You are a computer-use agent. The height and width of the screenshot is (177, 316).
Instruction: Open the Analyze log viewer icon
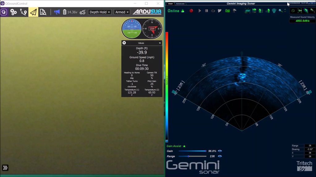[x=43, y=12]
